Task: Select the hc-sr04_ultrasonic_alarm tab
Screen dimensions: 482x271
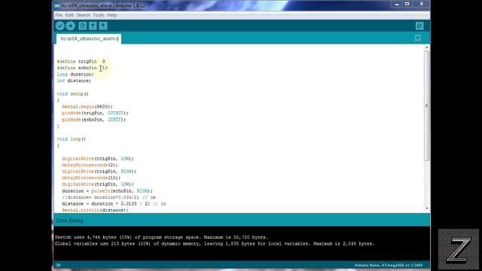Action: pyautogui.click(x=89, y=38)
